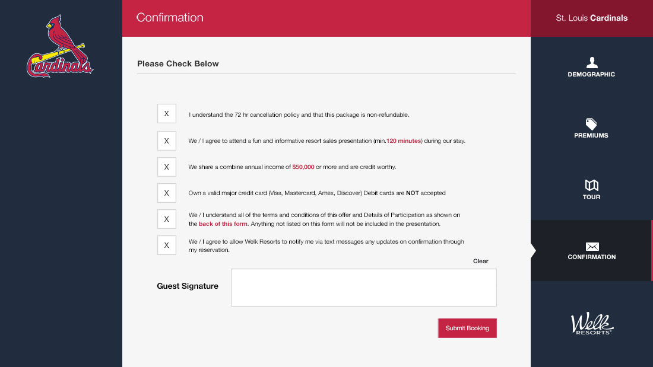Toggle the valid major credit card checkbox

[x=167, y=193]
